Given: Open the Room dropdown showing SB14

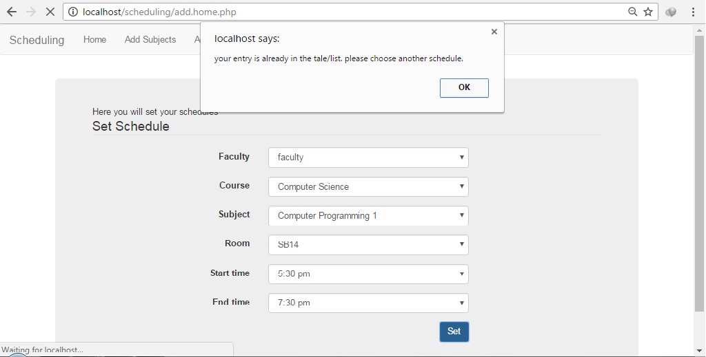Looking at the screenshot, I should pos(368,245).
